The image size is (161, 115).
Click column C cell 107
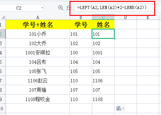pyautogui.click(x=103, y=90)
